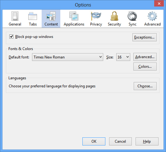Expand the Default font dropdown

tap(67, 57)
